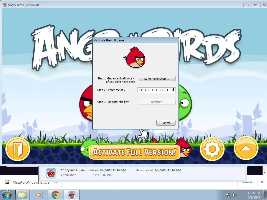Screen dimensions: 267x200
Task: Click the scrollbar down arrow behind game
Action: pos(265,172)
